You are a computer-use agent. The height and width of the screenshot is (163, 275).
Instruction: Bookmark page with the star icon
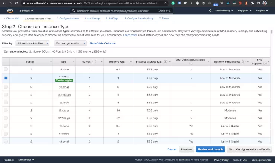(165, 3)
